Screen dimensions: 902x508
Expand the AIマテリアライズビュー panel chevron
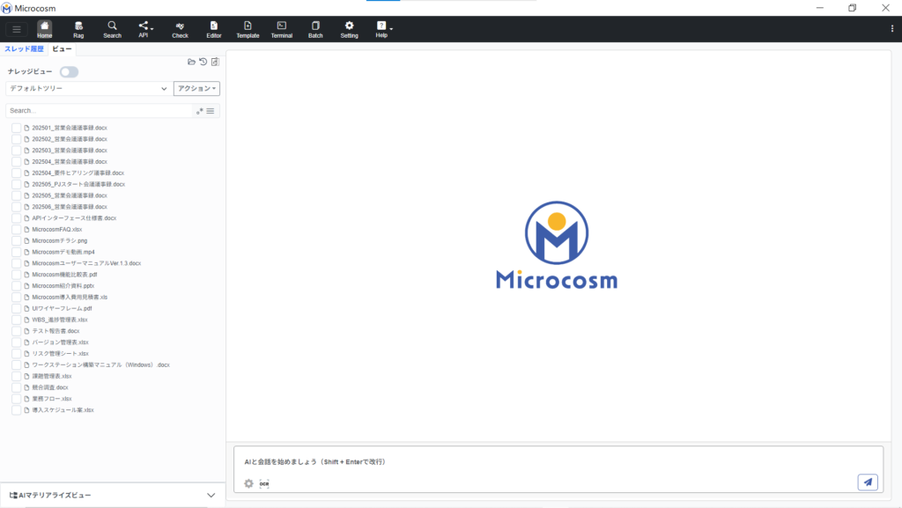[x=211, y=496]
